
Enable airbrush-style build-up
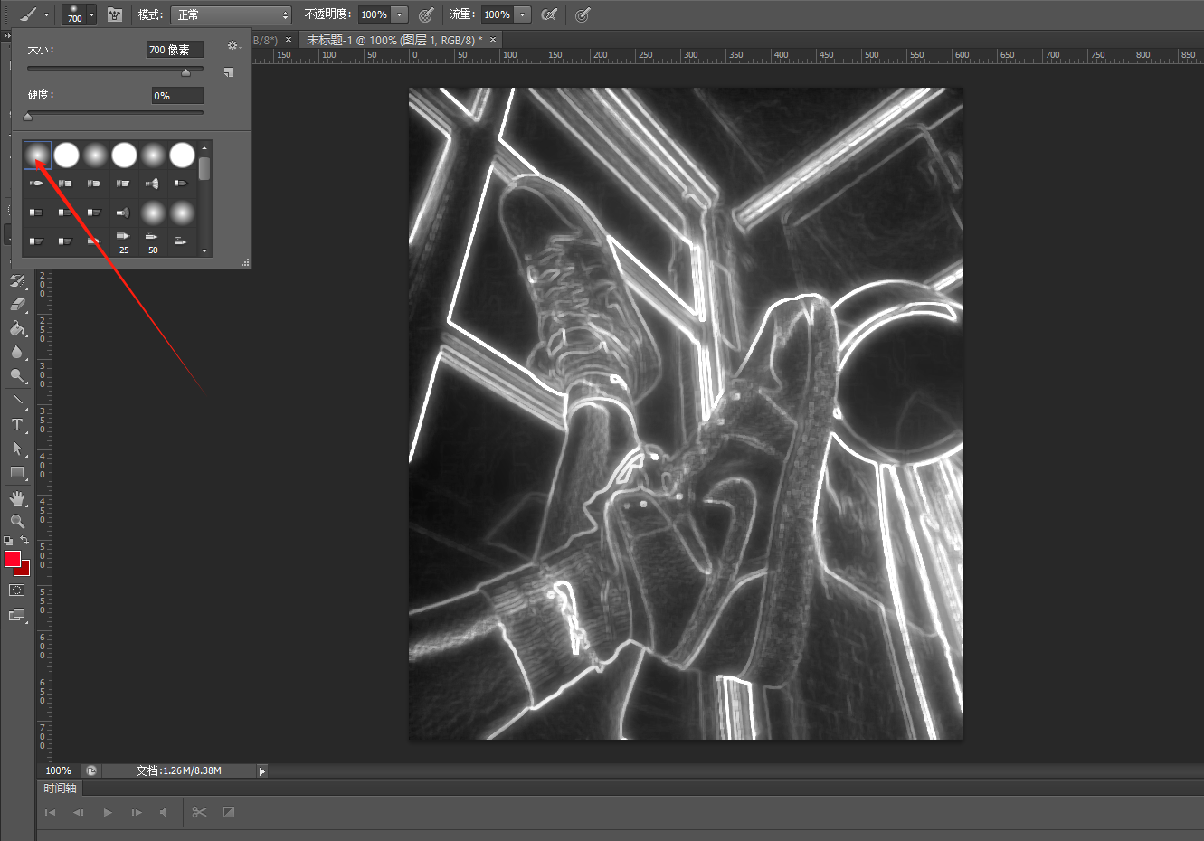[549, 14]
